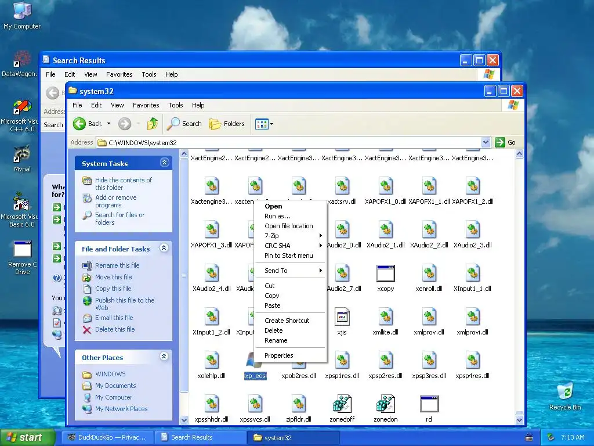Open Tools menu in system32 window
Viewport: 594px width, 446px height.
click(x=175, y=105)
